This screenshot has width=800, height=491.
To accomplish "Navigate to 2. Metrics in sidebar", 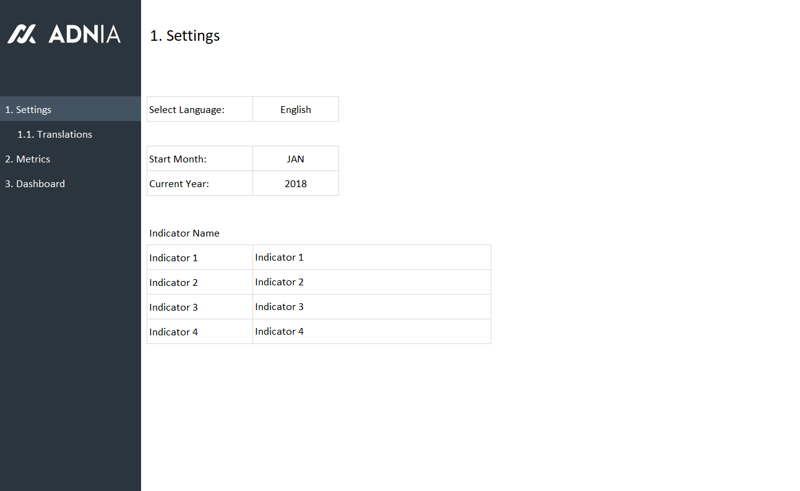I will [28, 159].
